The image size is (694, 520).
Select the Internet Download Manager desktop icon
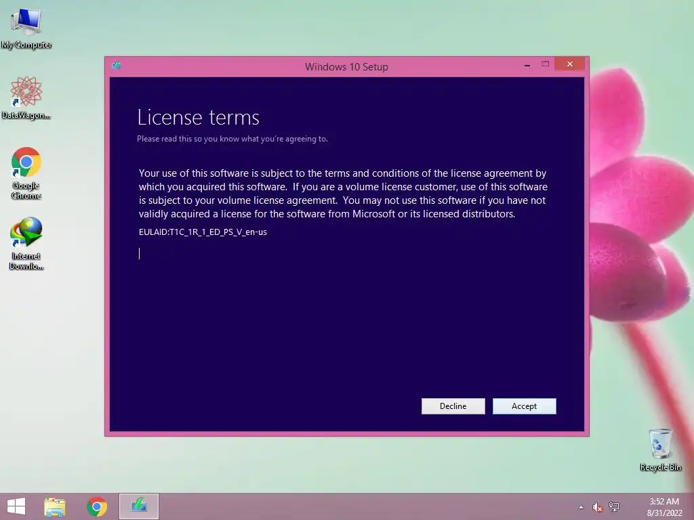(x=26, y=243)
